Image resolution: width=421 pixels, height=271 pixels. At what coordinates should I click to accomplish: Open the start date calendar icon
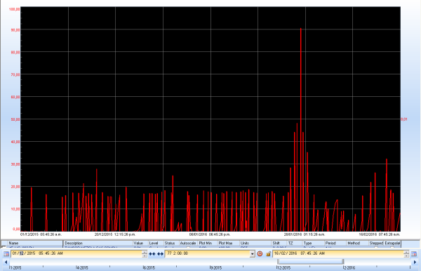click(x=6, y=254)
